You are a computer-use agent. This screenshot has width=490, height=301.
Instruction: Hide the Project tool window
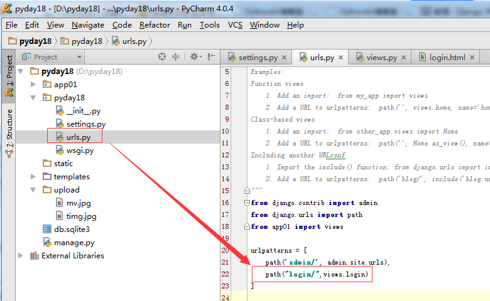212,56
